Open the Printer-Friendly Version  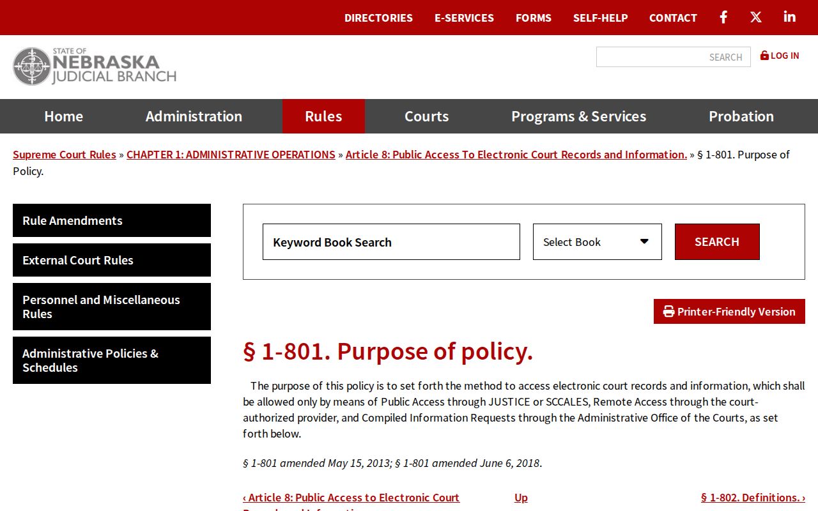point(729,312)
